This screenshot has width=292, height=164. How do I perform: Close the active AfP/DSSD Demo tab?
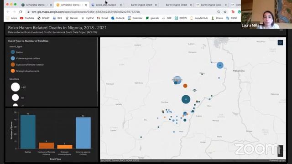(86, 5)
